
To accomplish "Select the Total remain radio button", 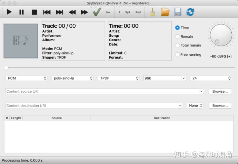I will tap(177, 45).
